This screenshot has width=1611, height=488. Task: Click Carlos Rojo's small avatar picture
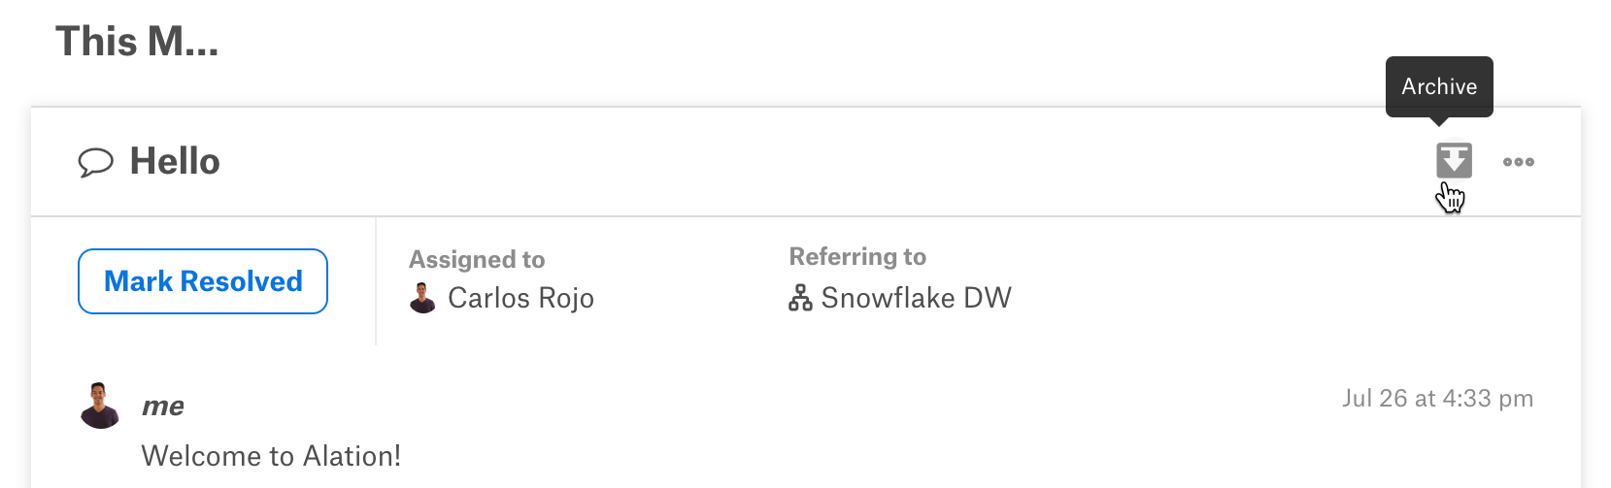[422, 298]
